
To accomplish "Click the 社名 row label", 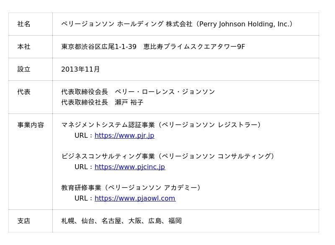I will [24, 24].
